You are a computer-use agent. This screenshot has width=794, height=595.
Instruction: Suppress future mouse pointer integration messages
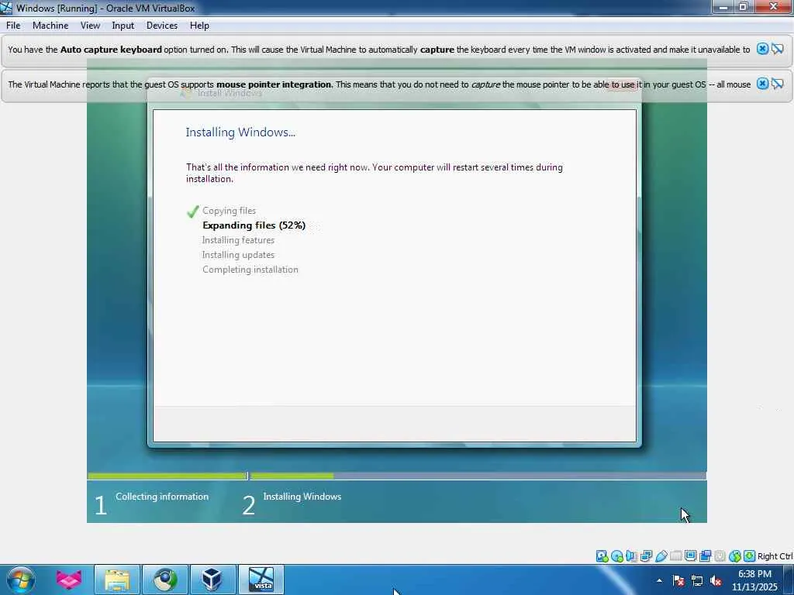(x=778, y=84)
